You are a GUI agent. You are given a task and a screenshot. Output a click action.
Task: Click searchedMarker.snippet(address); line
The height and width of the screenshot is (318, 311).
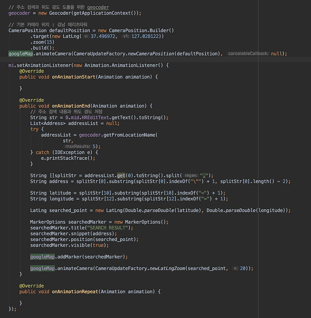[73, 234]
